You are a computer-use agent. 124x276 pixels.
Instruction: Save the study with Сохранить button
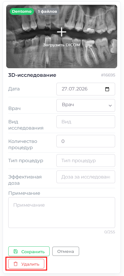(x=29, y=251)
